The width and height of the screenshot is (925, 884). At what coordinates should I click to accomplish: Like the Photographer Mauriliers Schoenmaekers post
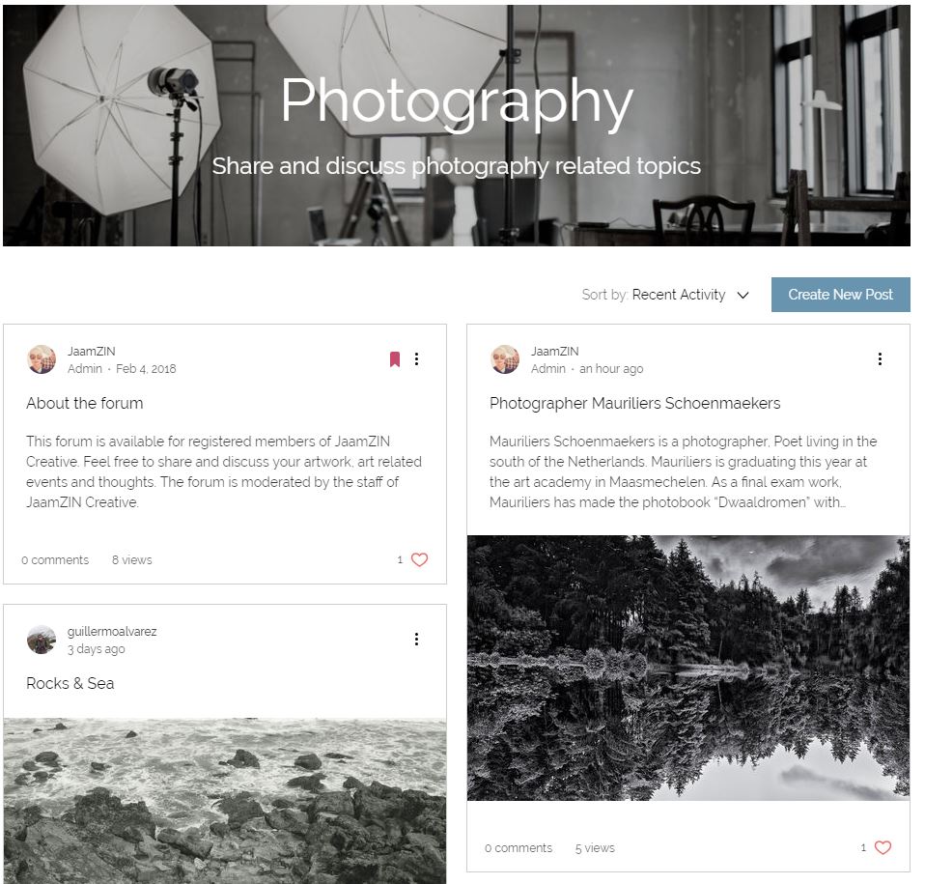click(x=883, y=847)
